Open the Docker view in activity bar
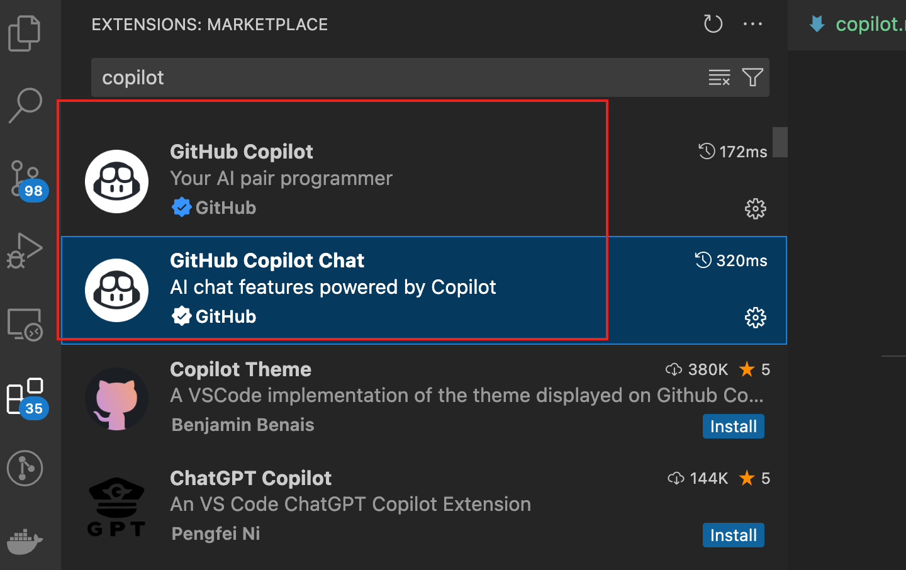Viewport: 906px width, 570px height. (x=25, y=541)
